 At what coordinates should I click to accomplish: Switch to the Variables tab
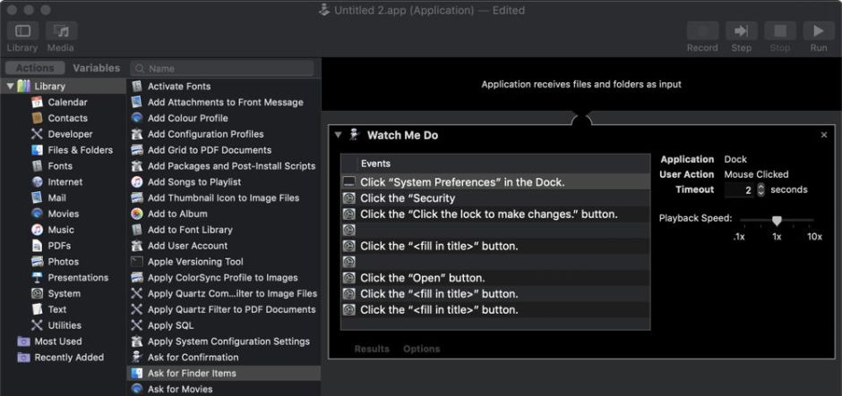click(x=96, y=68)
